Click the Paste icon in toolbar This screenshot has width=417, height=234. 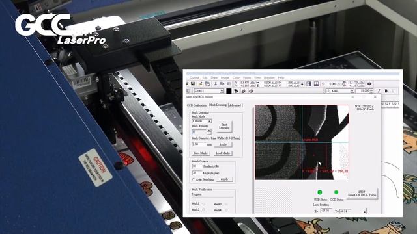point(229,84)
